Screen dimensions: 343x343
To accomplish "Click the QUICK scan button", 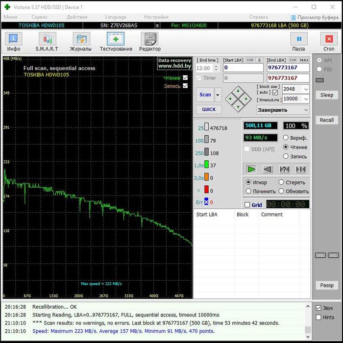I will click(208, 110).
